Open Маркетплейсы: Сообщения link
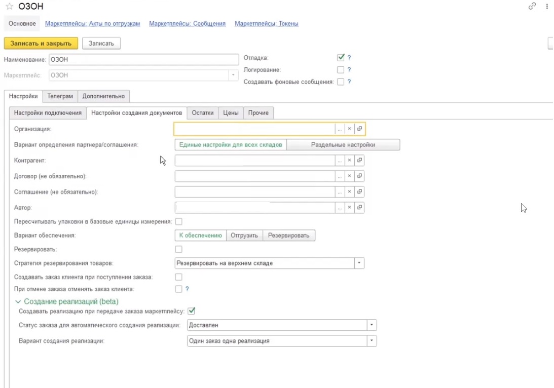 187,24
